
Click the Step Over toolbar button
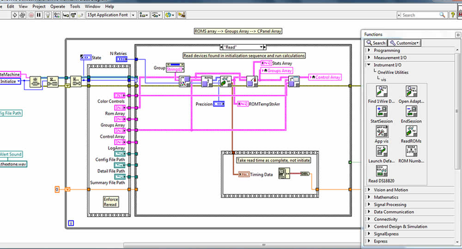click(x=73, y=15)
